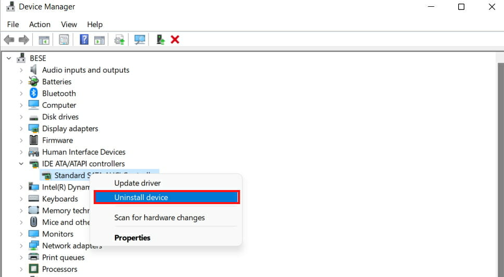
Task: Click the Processors icon
Action: click(x=33, y=269)
